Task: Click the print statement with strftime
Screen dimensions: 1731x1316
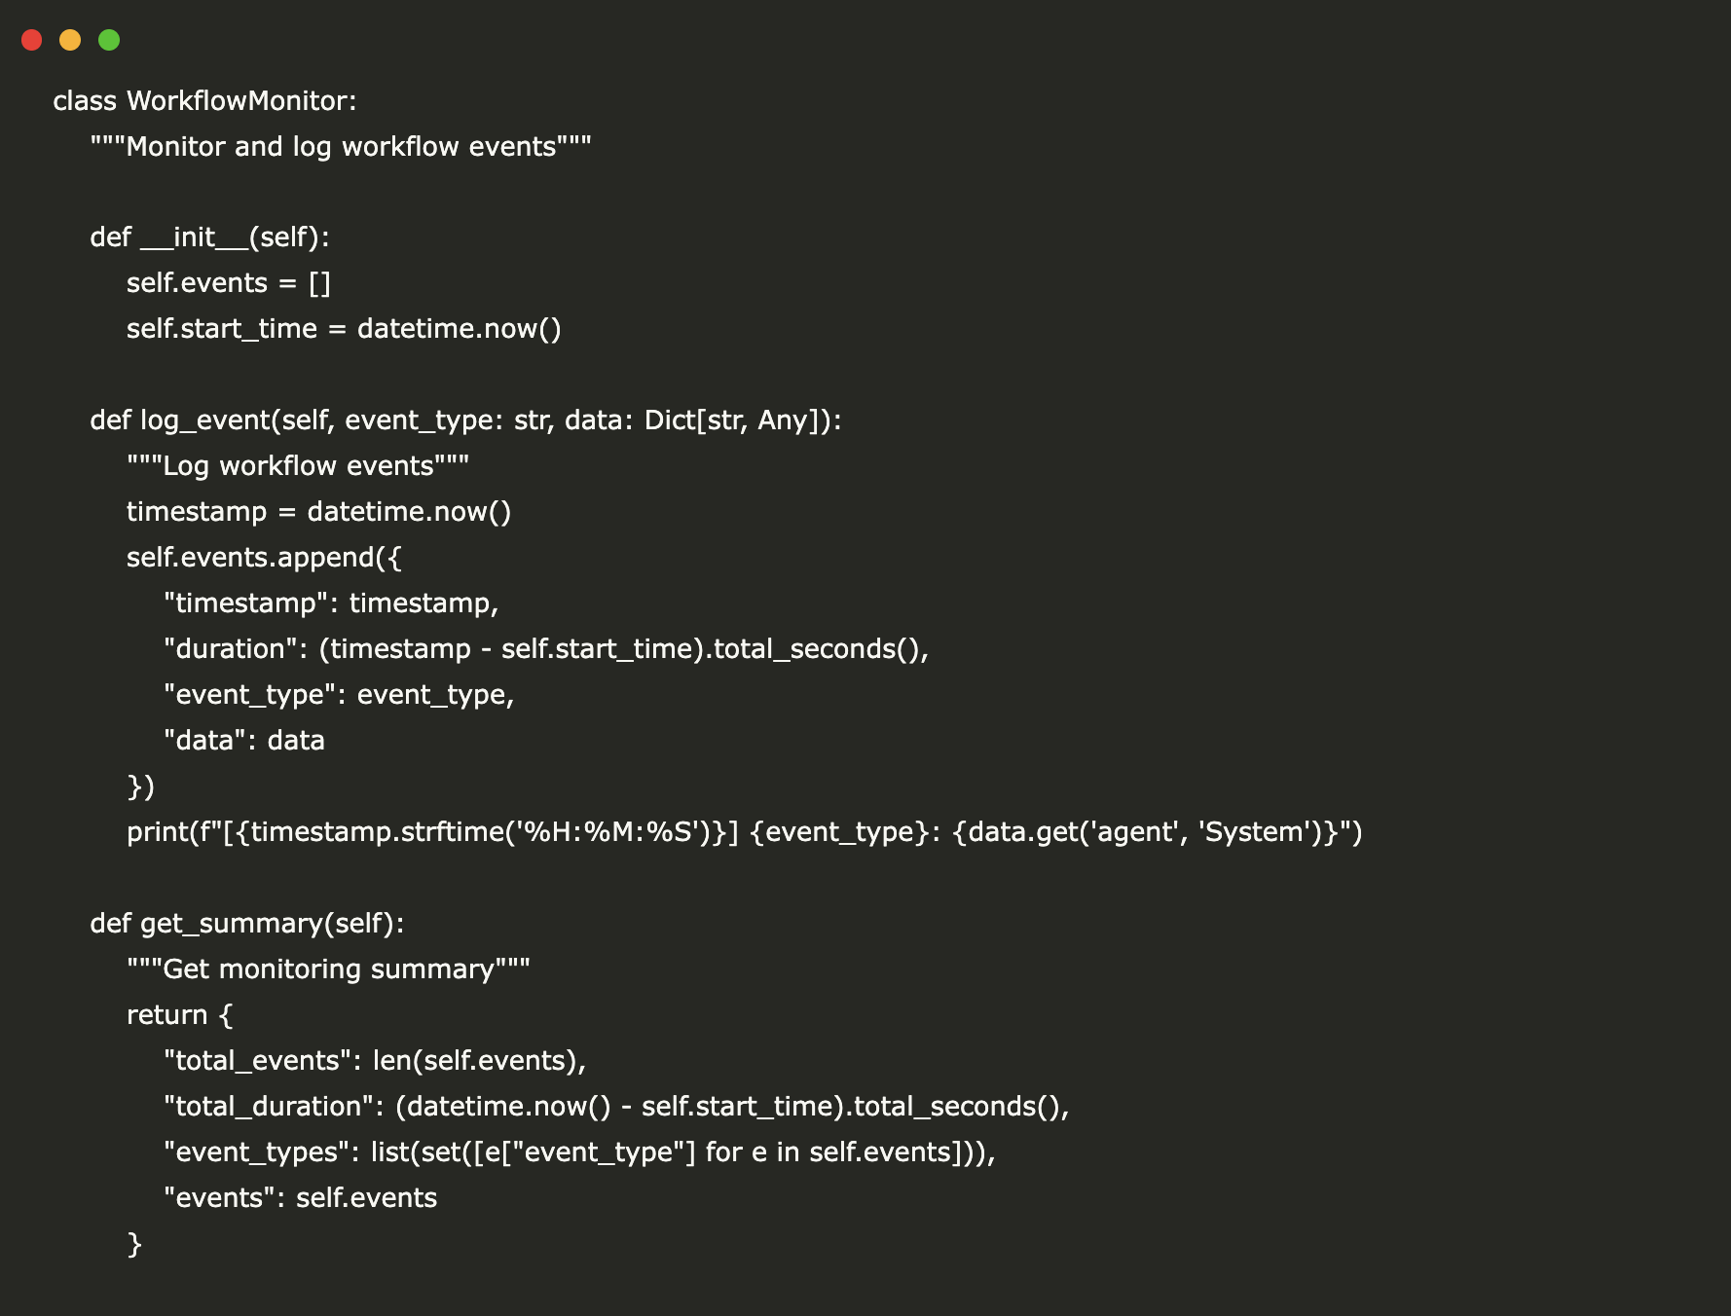Action: (744, 832)
